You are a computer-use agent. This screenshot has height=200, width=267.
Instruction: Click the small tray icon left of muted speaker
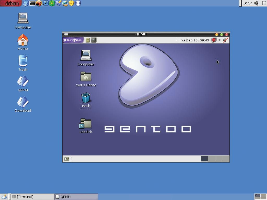pos(219,40)
